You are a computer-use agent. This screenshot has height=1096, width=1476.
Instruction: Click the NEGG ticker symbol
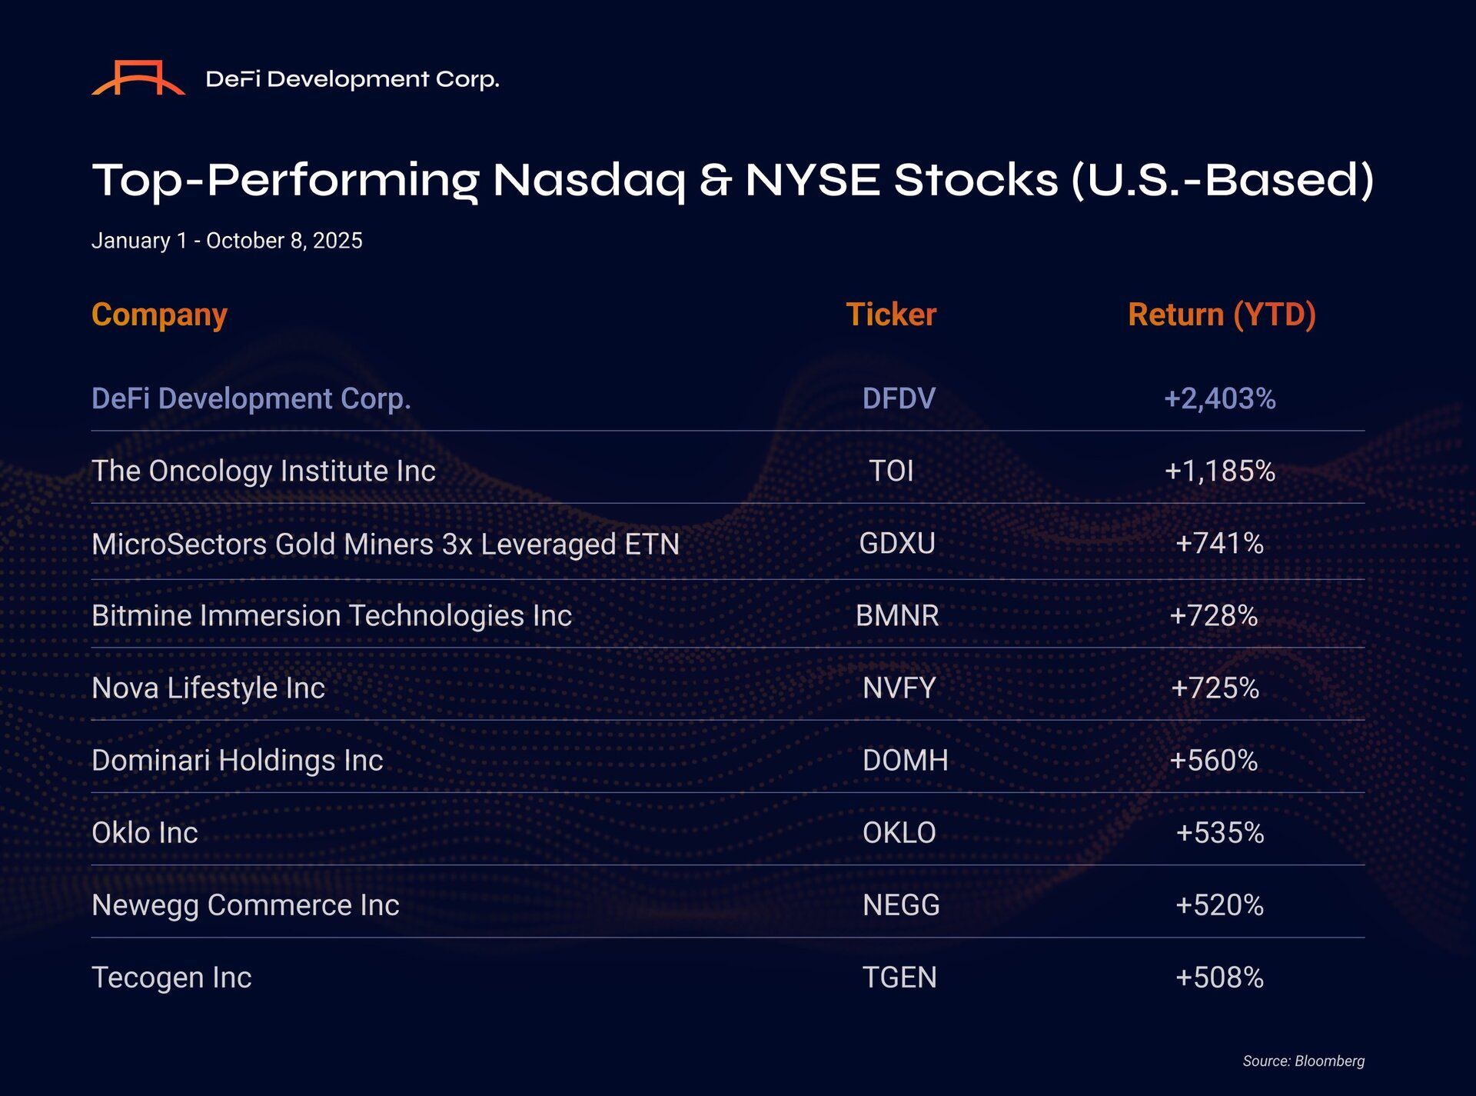(x=900, y=905)
